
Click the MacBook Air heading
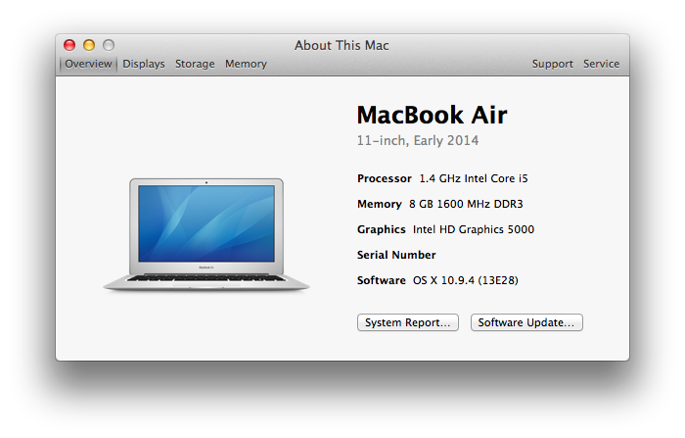(433, 115)
